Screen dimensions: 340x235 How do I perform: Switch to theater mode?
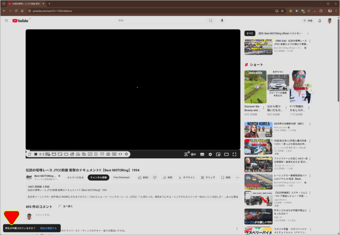click(x=227, y=154)
